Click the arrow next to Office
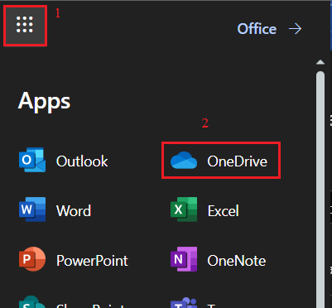 [295, 29]
